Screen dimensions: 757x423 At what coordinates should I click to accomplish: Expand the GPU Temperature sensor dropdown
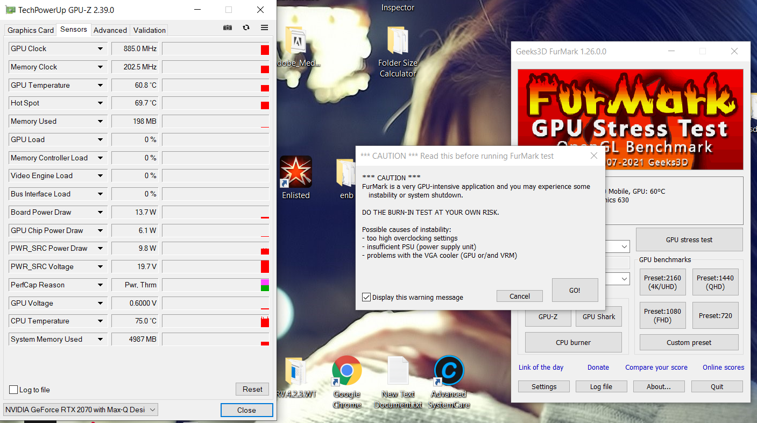pyautogui.click(x=100, y=85)
